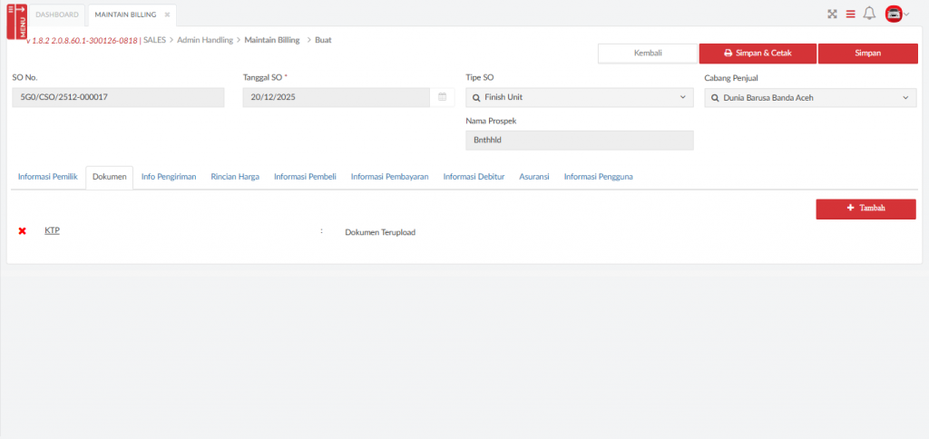Open the KTP document link
Viewport: 929px width, 439px height.
click(52, 231)
